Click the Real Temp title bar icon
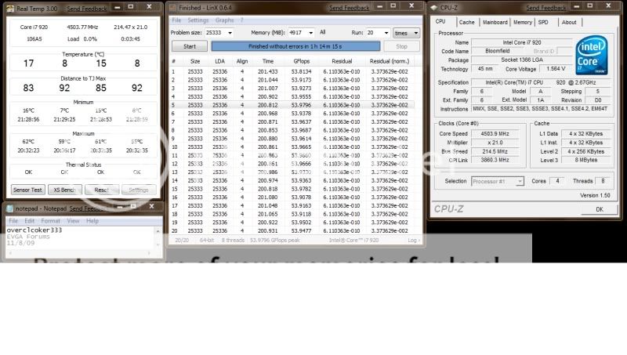Viewport: 627px width, 355px height. click(7, 7)
